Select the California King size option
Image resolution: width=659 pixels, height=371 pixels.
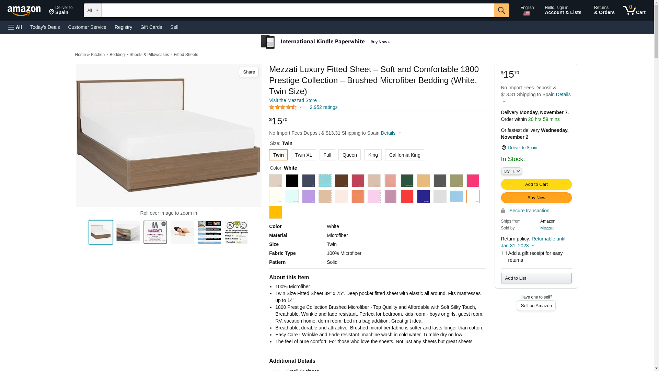405,155
